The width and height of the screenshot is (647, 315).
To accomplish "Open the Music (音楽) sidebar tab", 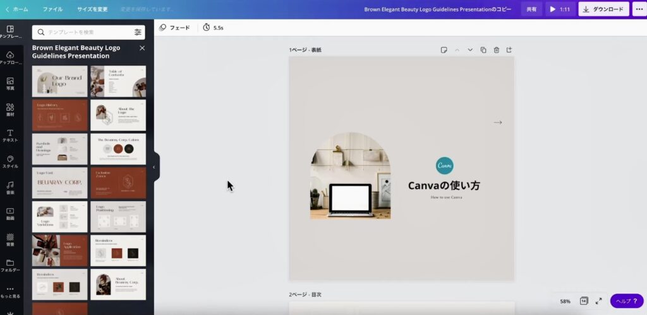I will (10, 188).
